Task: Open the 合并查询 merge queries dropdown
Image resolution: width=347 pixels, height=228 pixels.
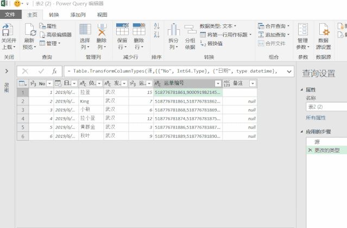Action: point(274,26)
